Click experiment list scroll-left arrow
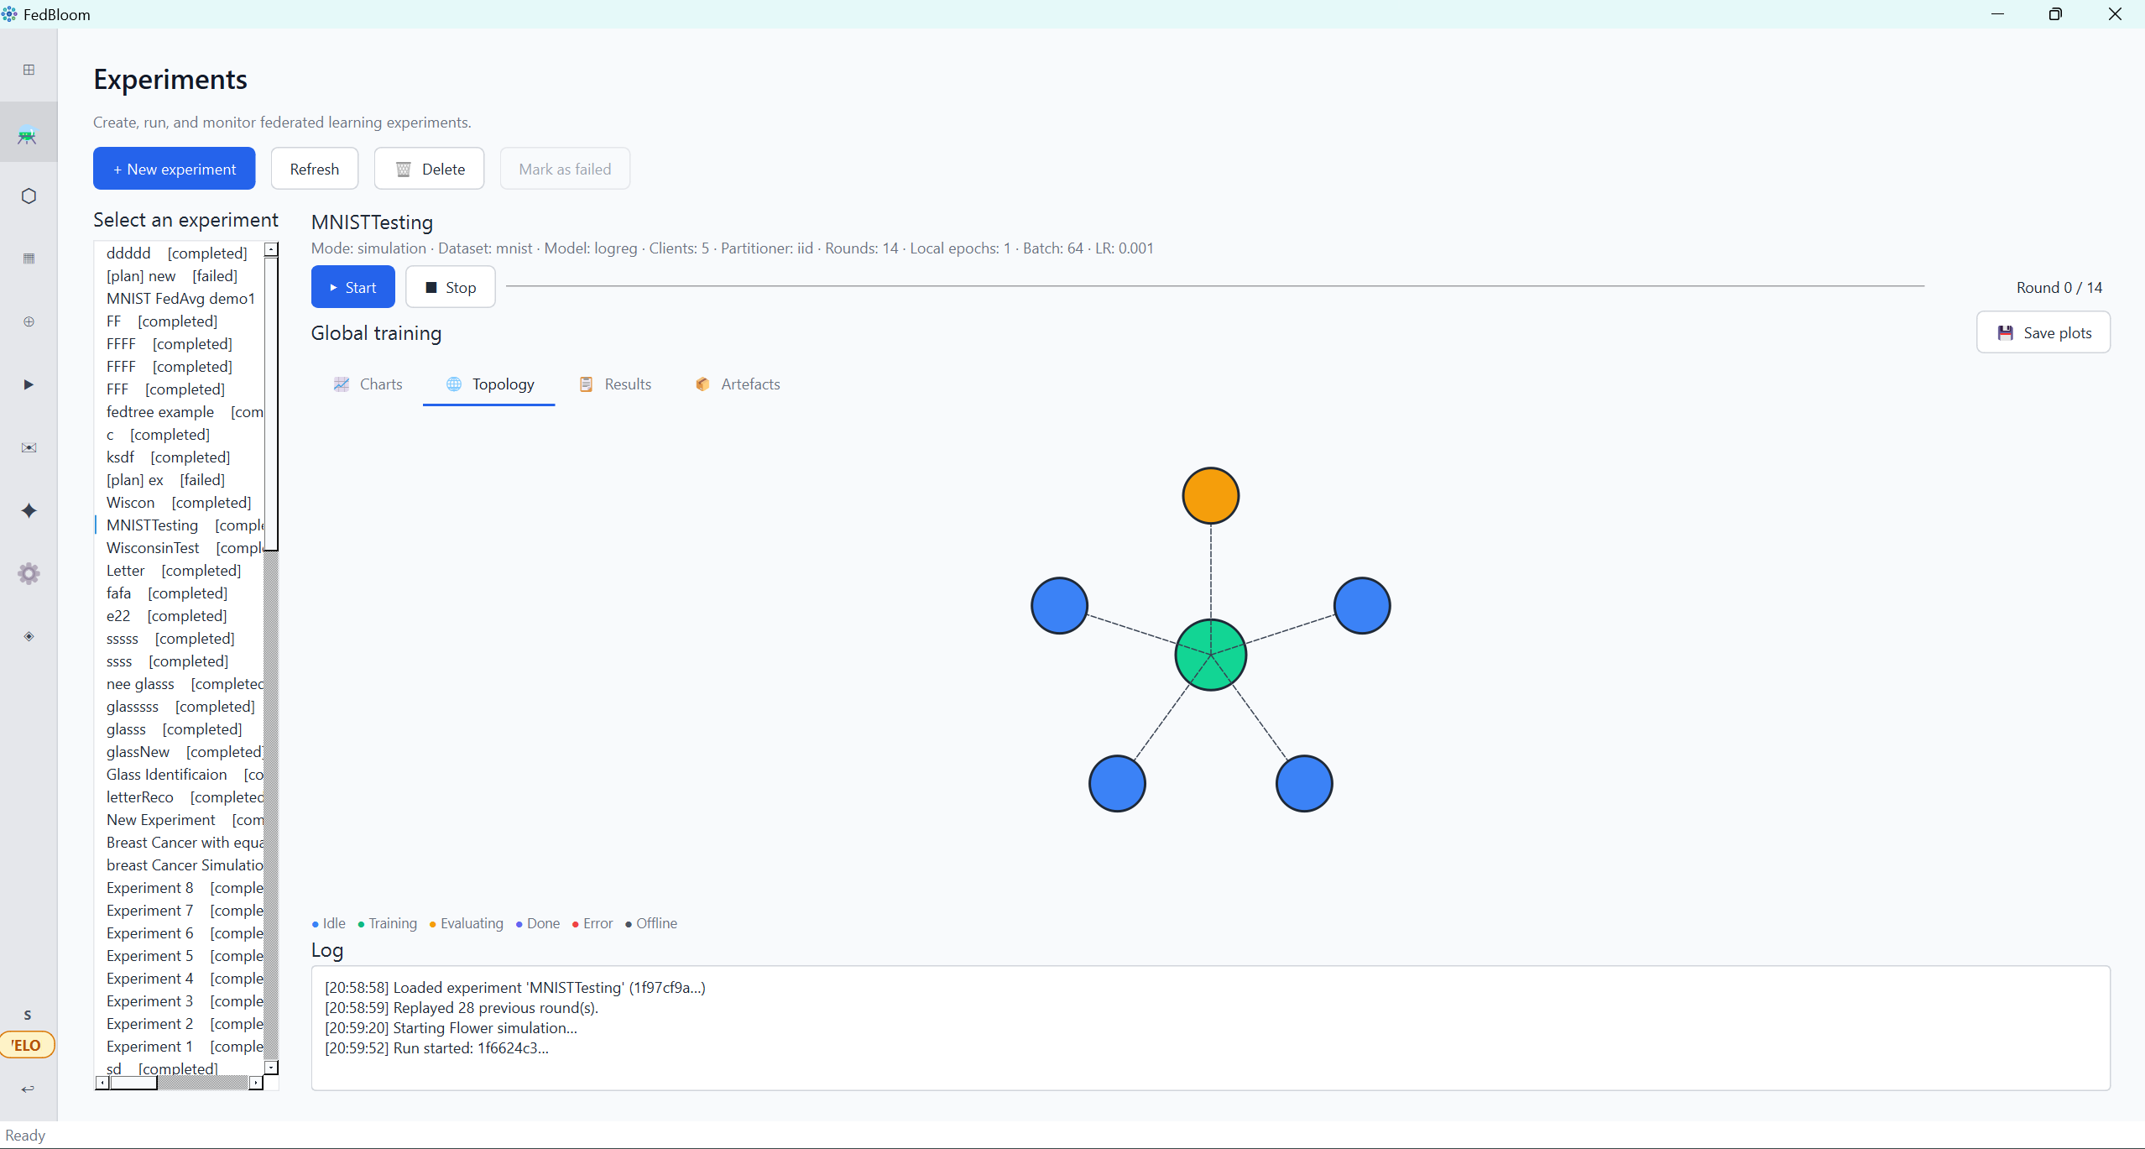 pos(102,1083)
